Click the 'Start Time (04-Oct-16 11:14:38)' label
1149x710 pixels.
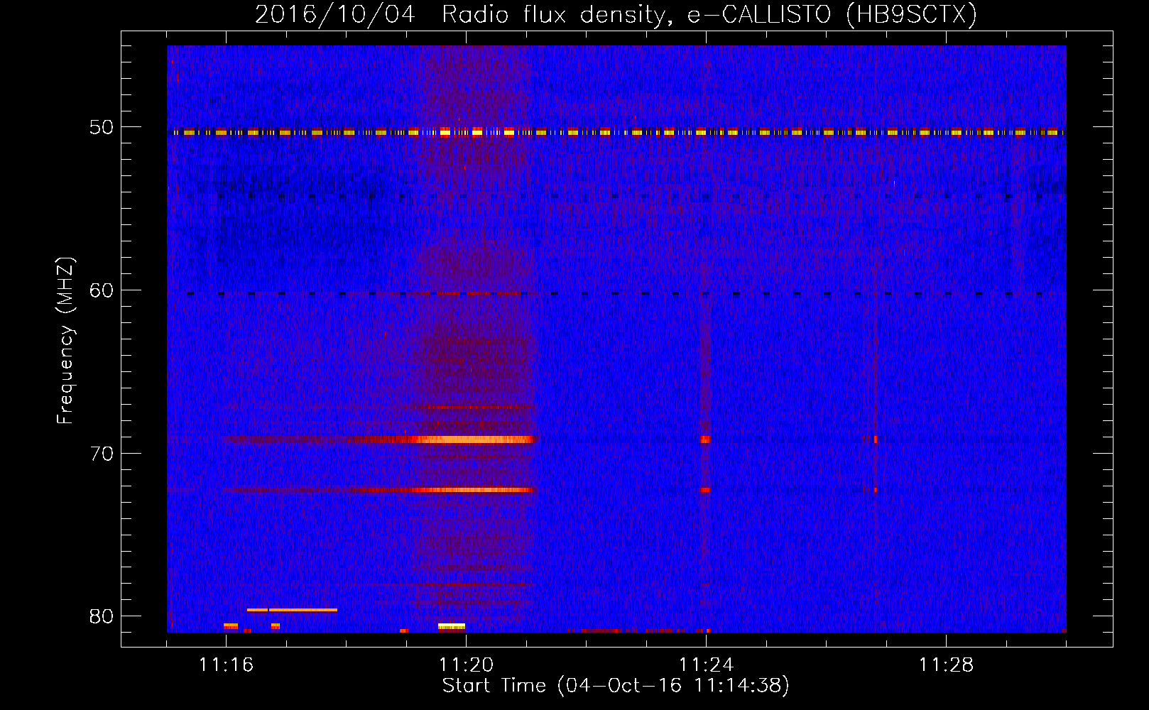pos(616,685)
